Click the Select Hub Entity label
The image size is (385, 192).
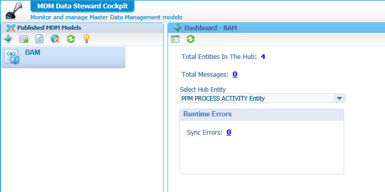click(x=203, y=89)
